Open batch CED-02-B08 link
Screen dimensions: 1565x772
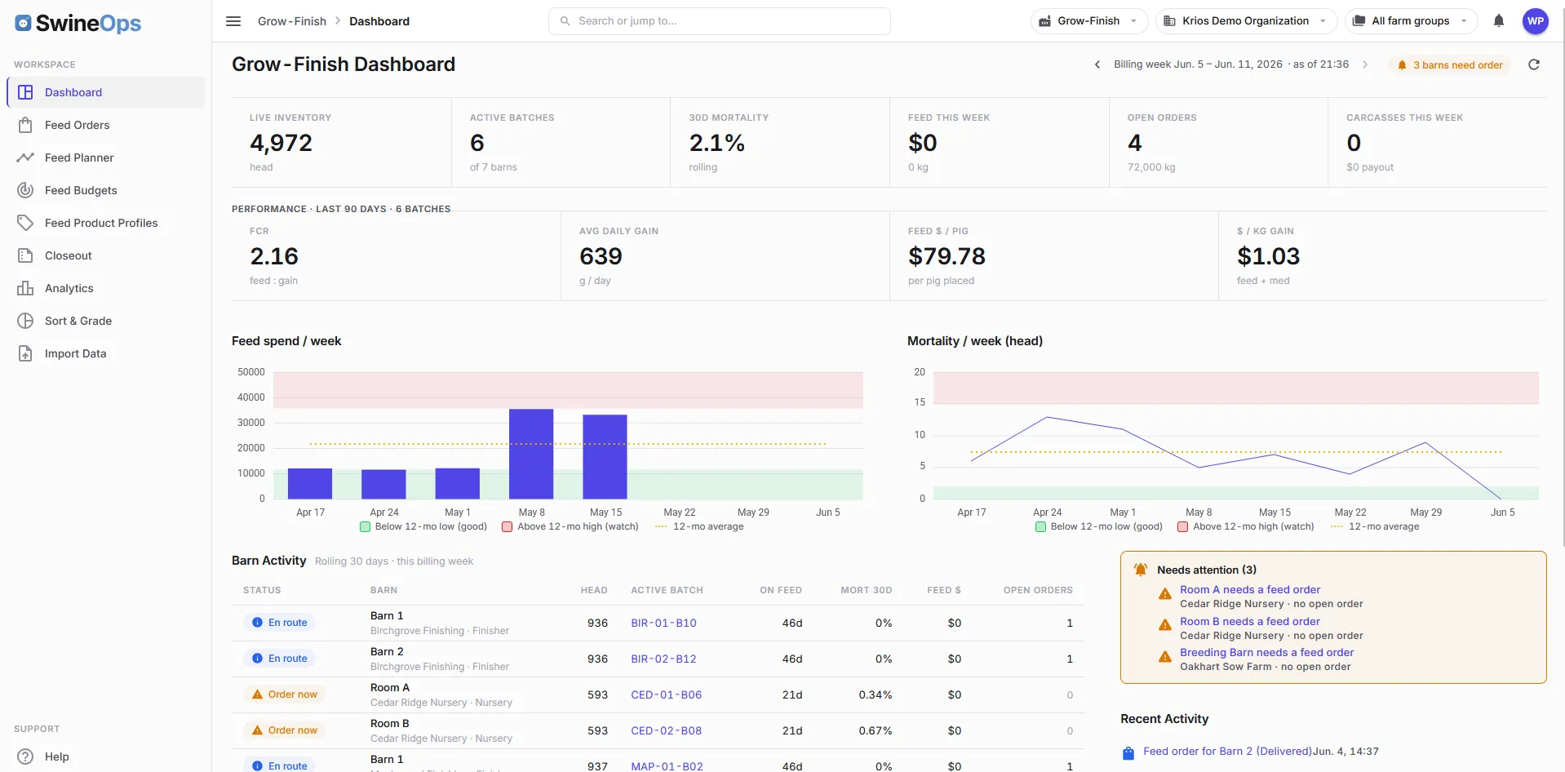pyautogui.click(x=666, y=730)
